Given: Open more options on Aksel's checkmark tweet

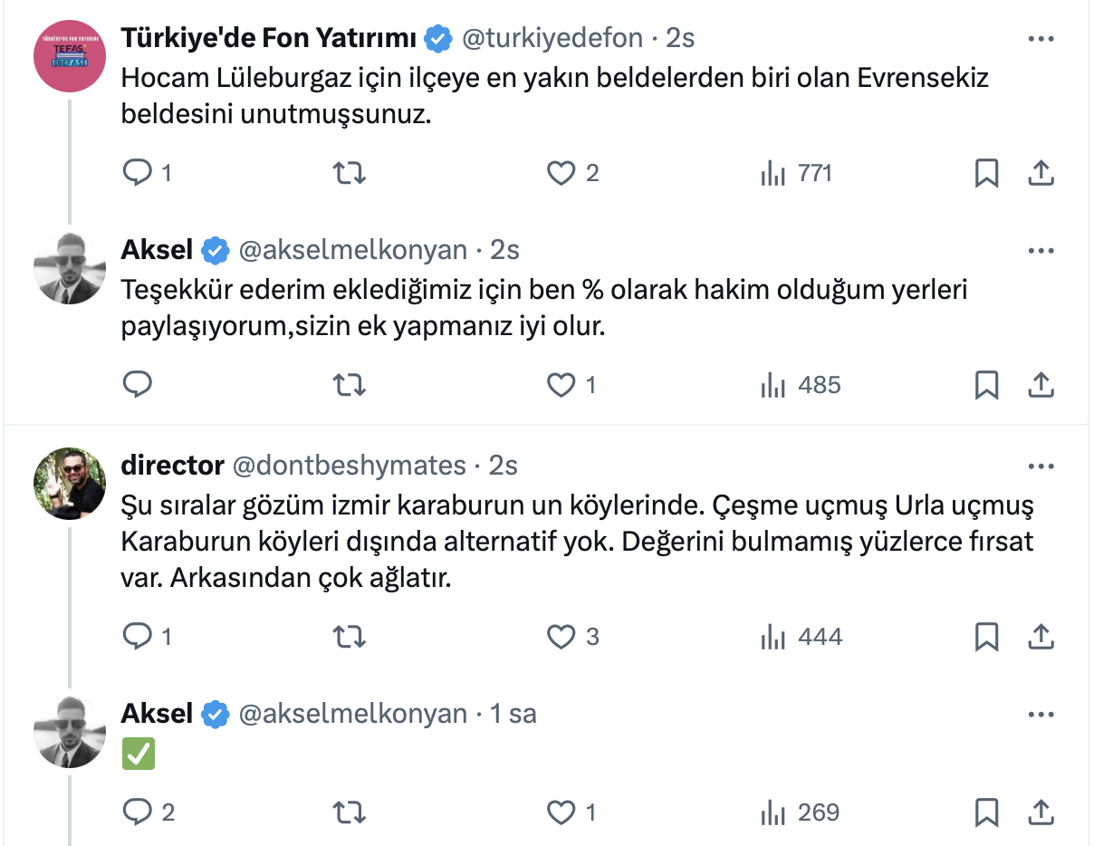Looking at the screenshot, I should tap(1041, 714).
